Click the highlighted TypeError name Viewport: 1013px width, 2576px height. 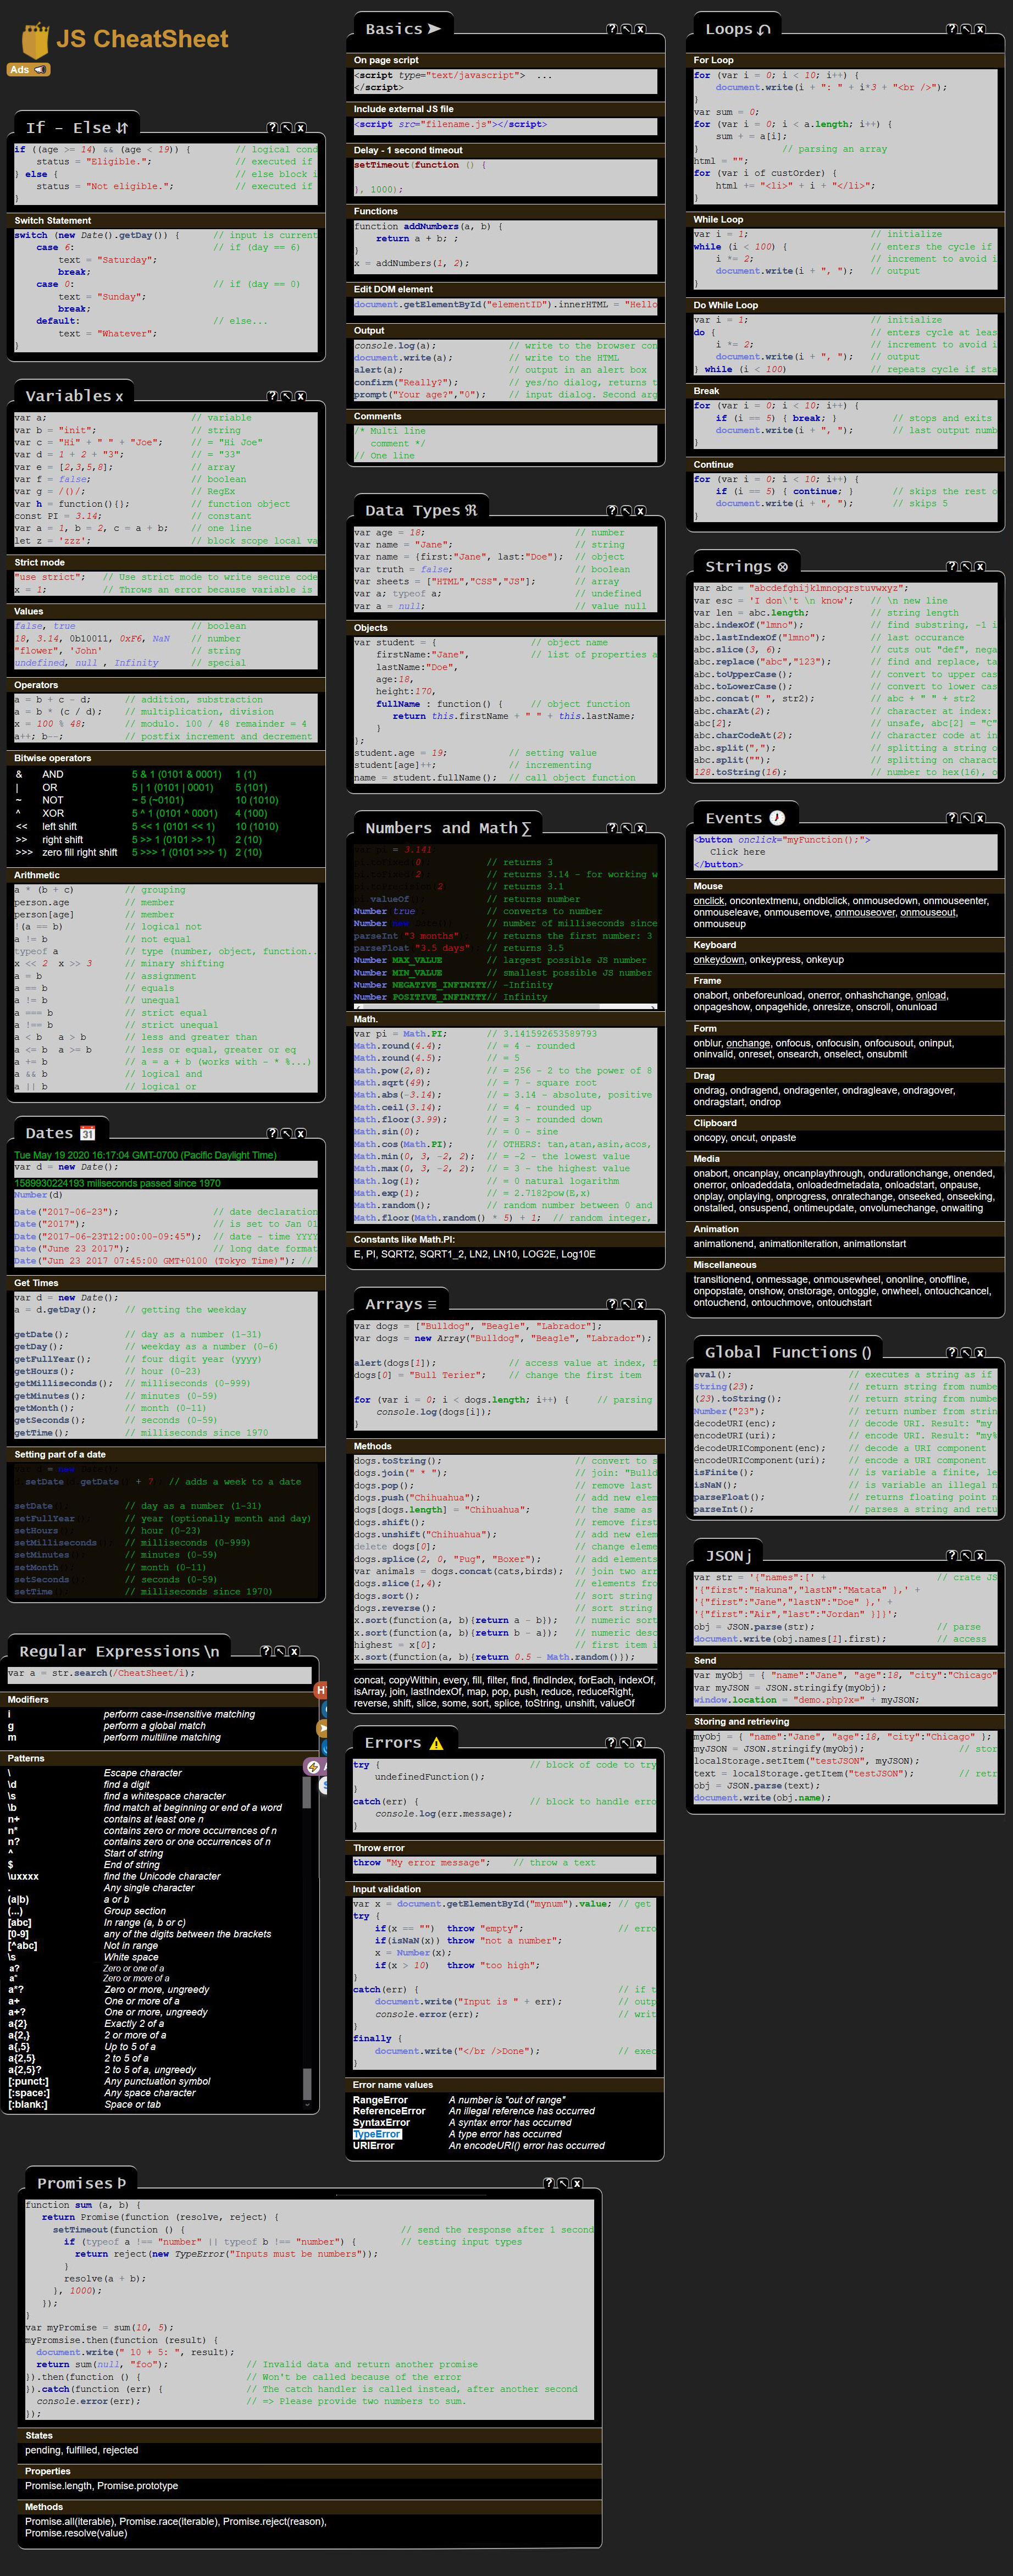[x=377, y=2134]
